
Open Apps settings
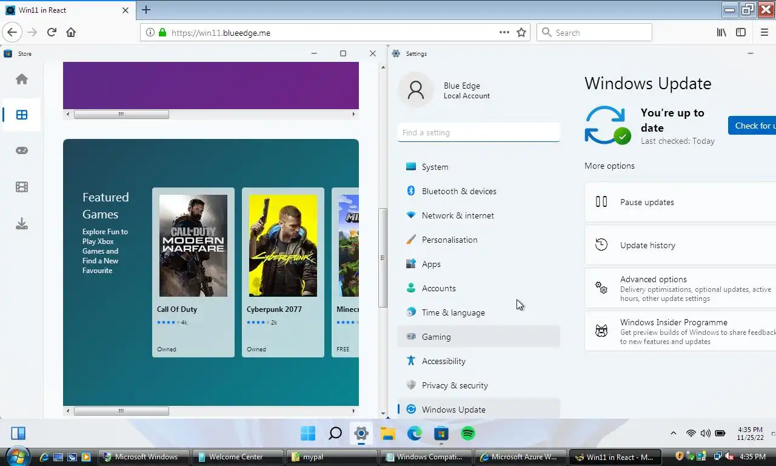click(x=479, y=264)
